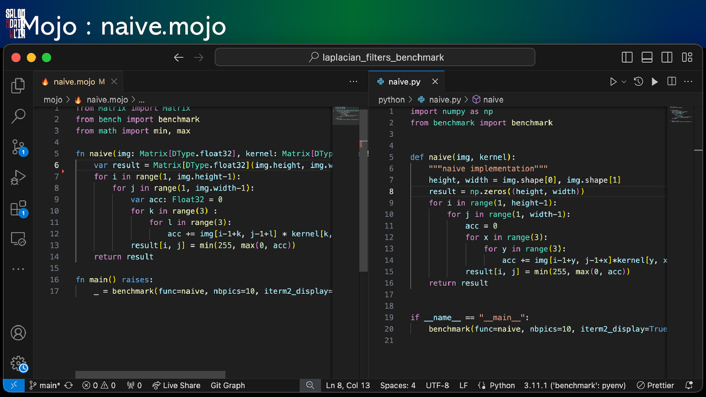Screen dimensions: 706x397
Task: Open the remote window indicator
Action: pos(14,385)
